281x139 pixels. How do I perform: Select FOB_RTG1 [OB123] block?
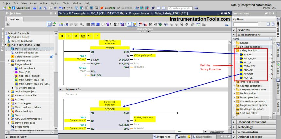tap(27, 76)
